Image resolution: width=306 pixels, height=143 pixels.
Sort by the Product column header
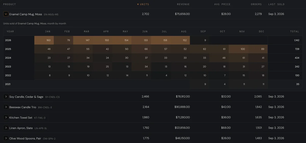9,4
